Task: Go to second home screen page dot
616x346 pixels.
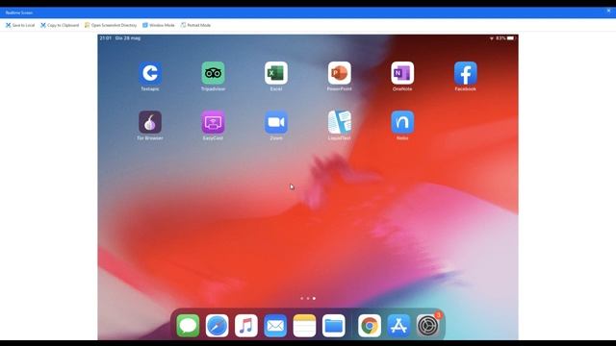Action: tap(308, 299)
